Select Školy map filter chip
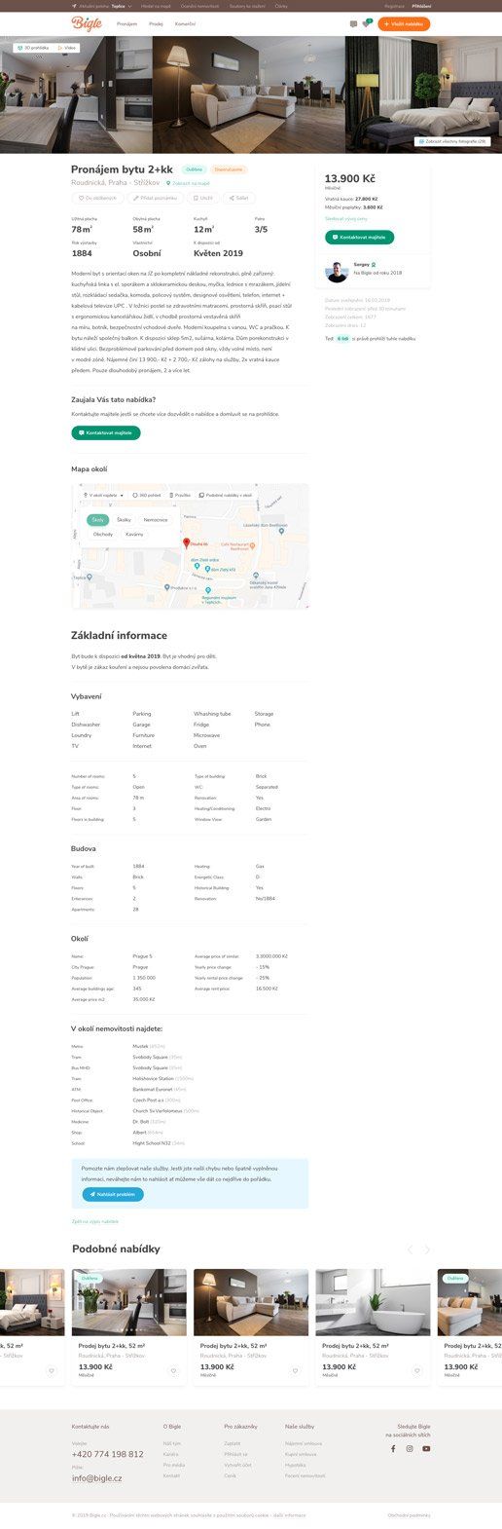 click(98, 520)
